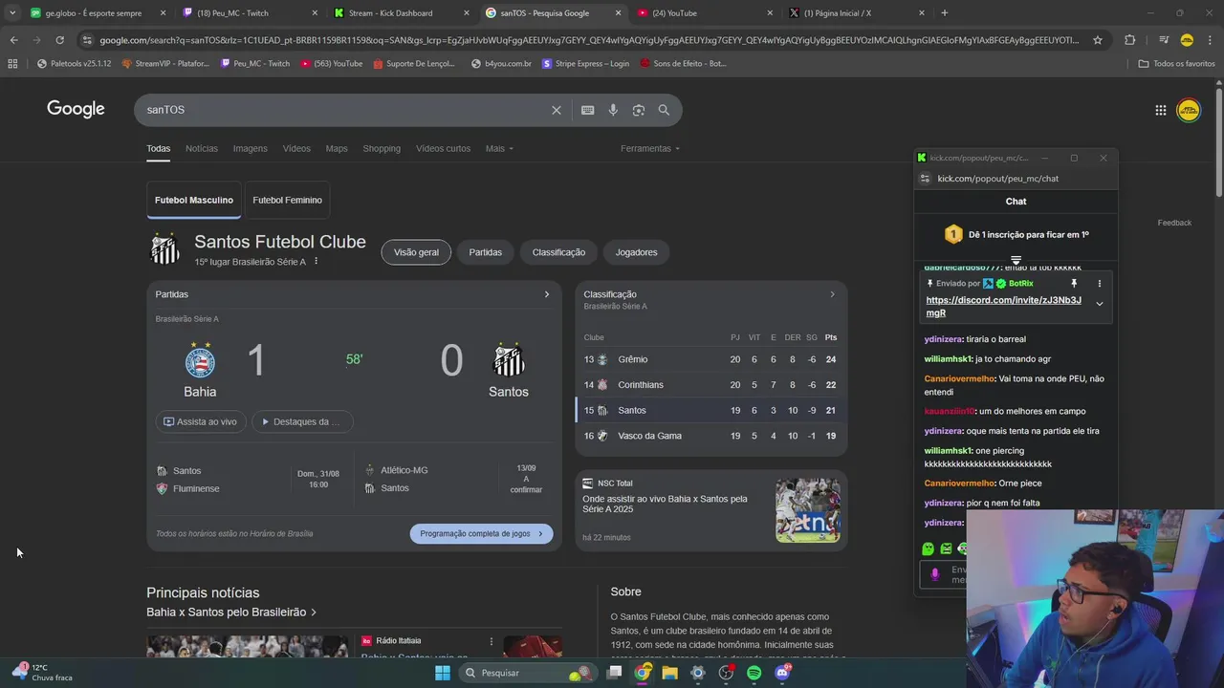Image resolution: width=1224 pixels, height=688 pixels.
Task: Select Futebol Masculino toggle
Action: click(194, 200)
